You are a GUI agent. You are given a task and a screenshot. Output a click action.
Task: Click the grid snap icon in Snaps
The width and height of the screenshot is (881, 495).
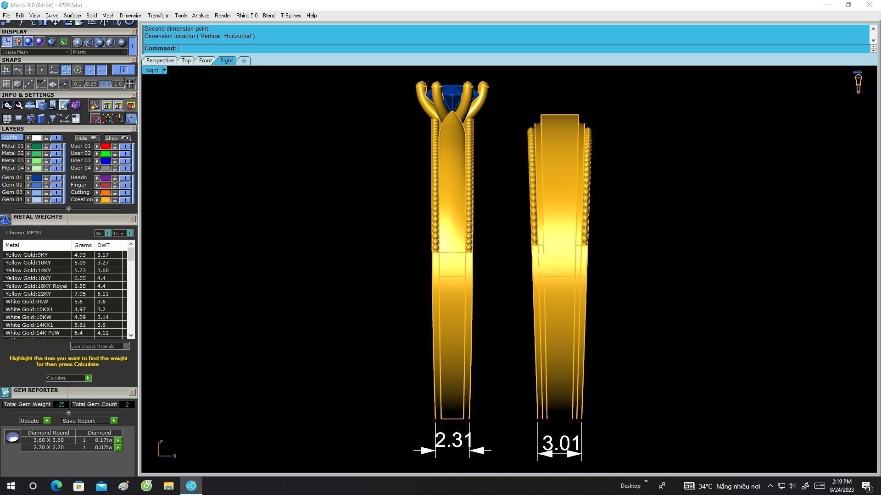(x=130, y=84)
